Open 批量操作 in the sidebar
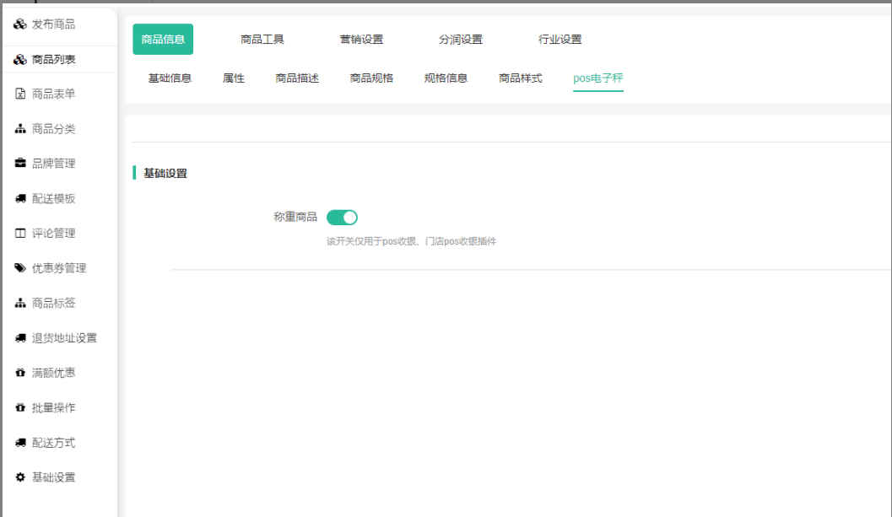Screen dimensions: 892x517 (53, 408)
